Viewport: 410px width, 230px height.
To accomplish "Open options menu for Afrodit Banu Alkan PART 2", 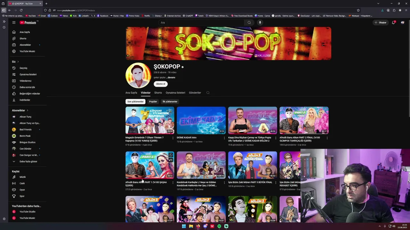I will point(327,138).
